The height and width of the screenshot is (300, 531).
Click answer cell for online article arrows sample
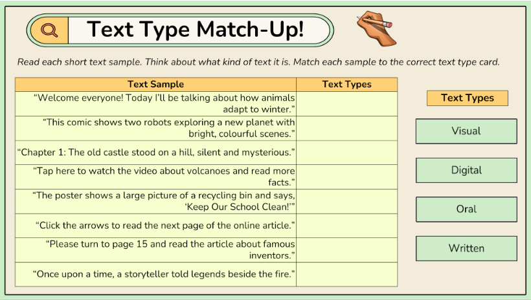(346, 226)
